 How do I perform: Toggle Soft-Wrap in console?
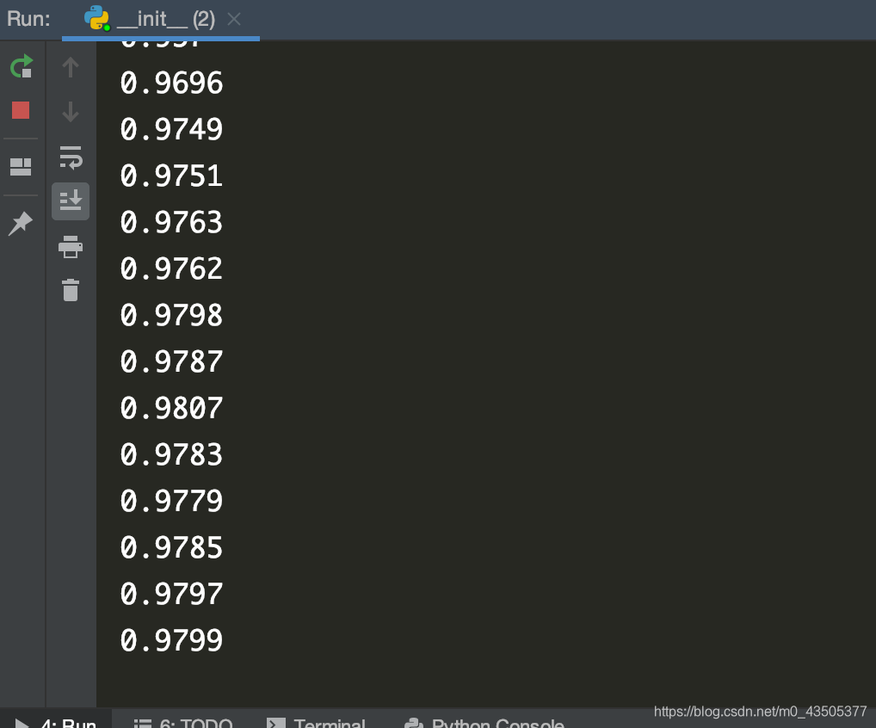pos(71,157)
